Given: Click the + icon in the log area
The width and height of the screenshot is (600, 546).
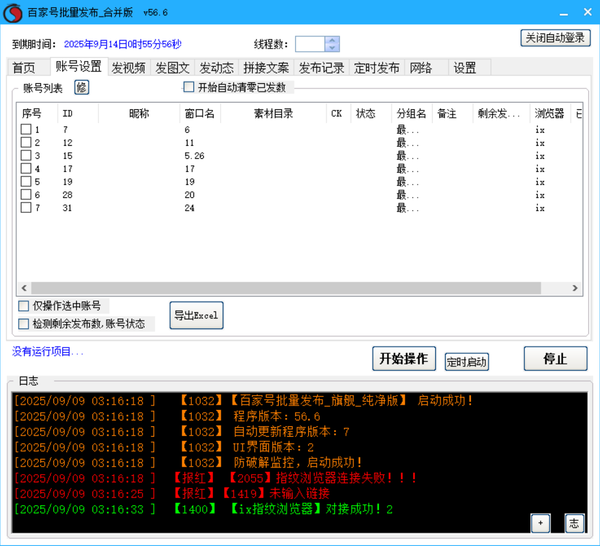Looking at the screenshot, I should pos(540,523).
